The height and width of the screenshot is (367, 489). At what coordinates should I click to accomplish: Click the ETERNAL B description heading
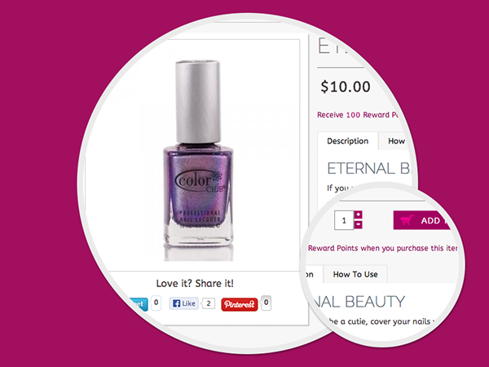(369, 169)
